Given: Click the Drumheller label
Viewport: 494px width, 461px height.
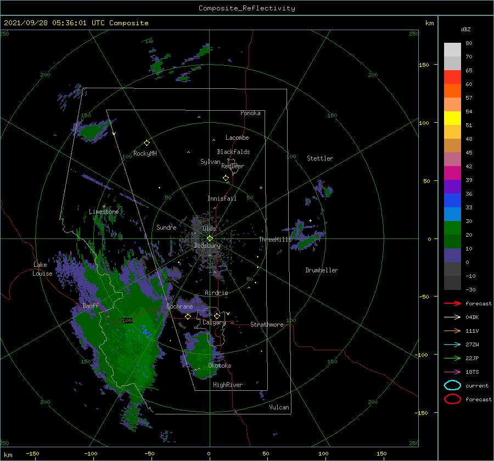Looking at the screenshot, I should pos(322,270).
